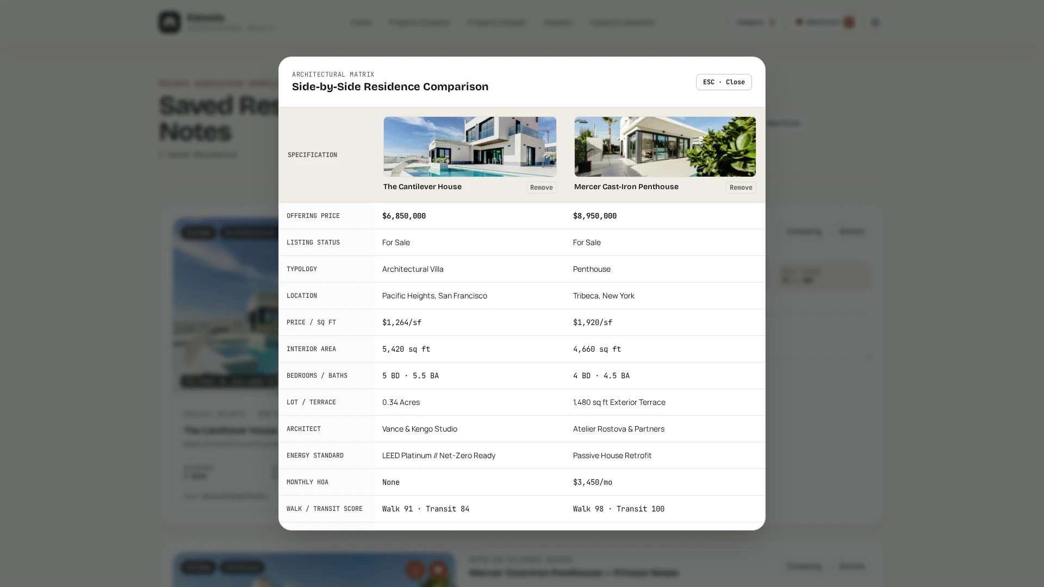The image size is (1044, 587).
Task: Click 'Passive House Retrofit' value
Action: (x=612, y=455)
